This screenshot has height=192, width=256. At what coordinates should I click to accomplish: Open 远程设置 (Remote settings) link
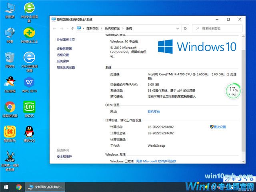point(63,55)
